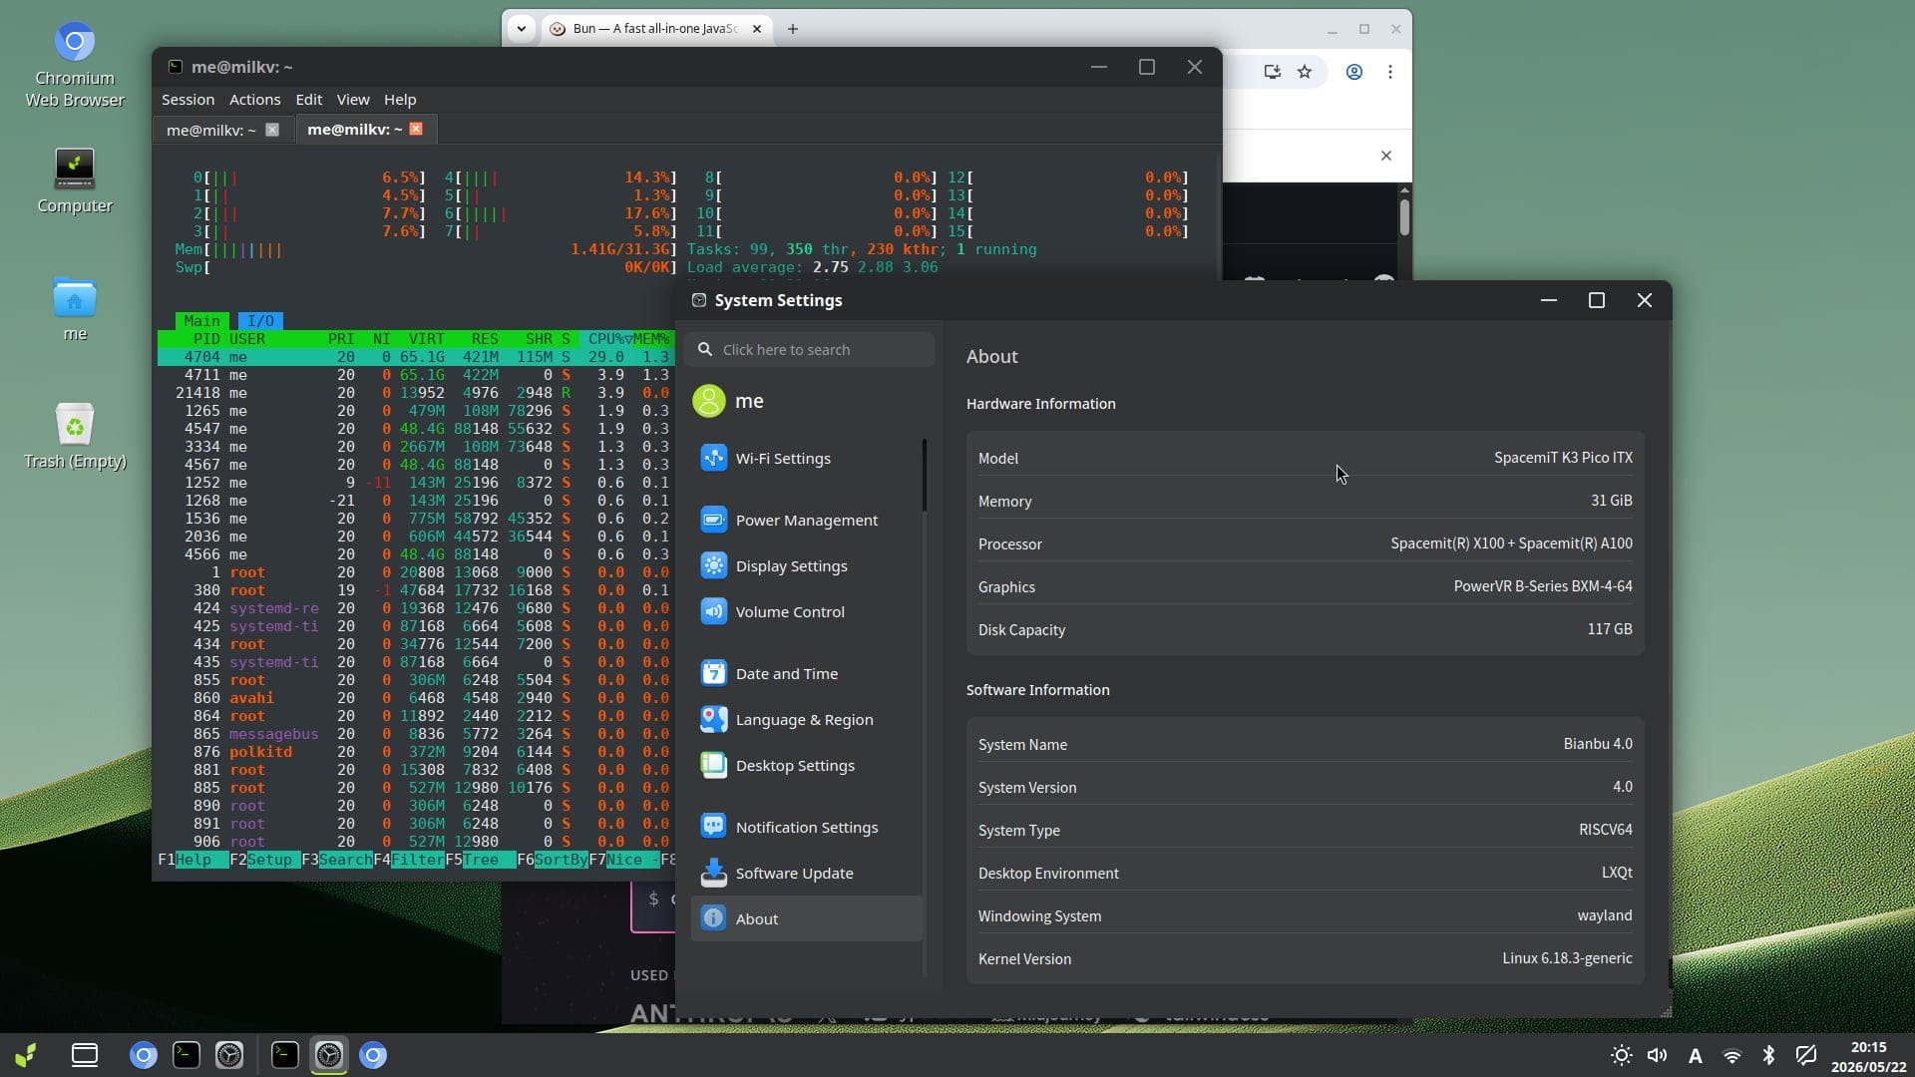Switch to htop I/O tab
Viewport: 1915px width, 1077px height.
[260, 321]
